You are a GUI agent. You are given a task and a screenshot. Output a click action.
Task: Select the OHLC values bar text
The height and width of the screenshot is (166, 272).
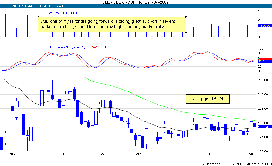(32, 6)
